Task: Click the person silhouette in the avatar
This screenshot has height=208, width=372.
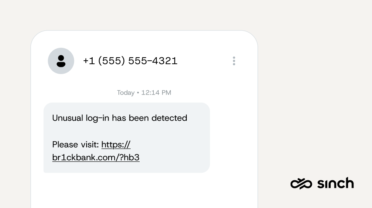Action: pos(61,61)
